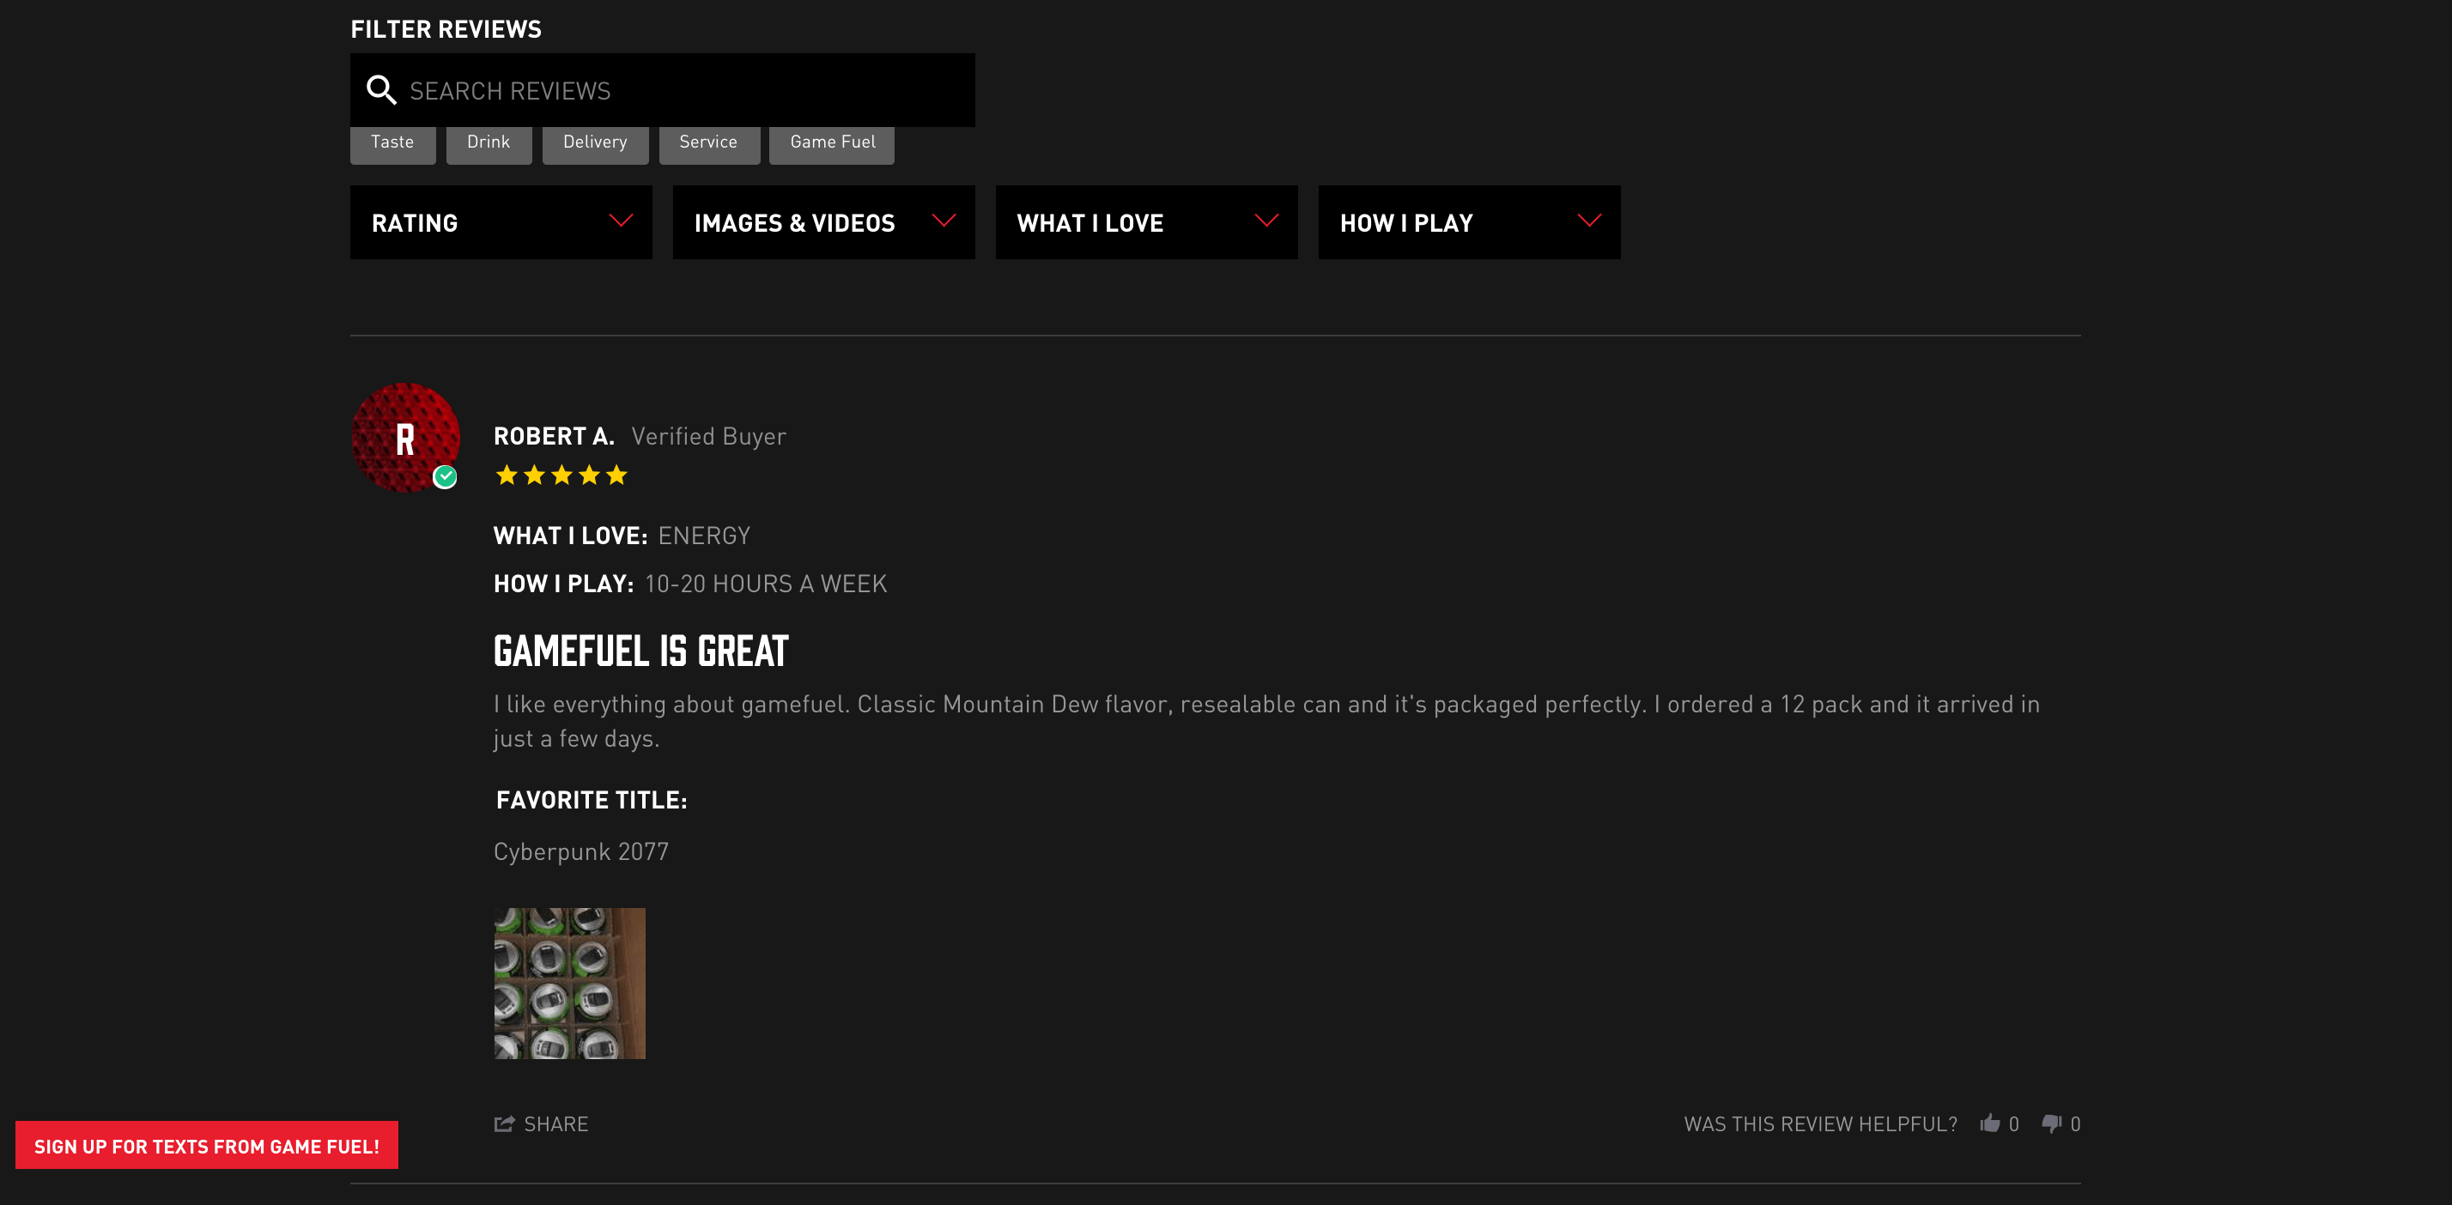Click the Share link text

pyautogui.click(x=555, y=1124)
